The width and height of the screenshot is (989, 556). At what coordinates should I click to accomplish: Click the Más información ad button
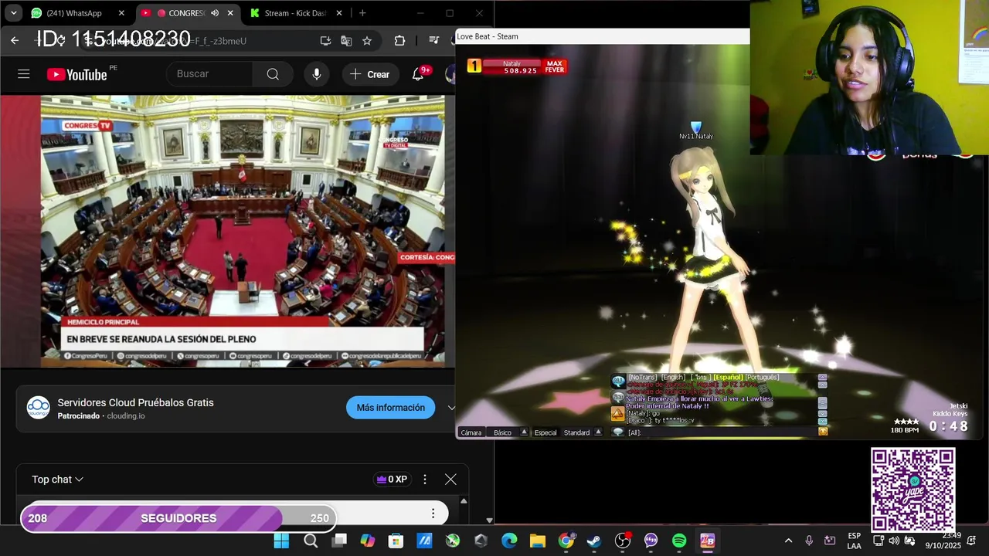(390, 408)
